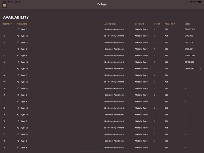Star plot 12 Type 7
This screenshot has height=153, width=204.
pos(18,102)
